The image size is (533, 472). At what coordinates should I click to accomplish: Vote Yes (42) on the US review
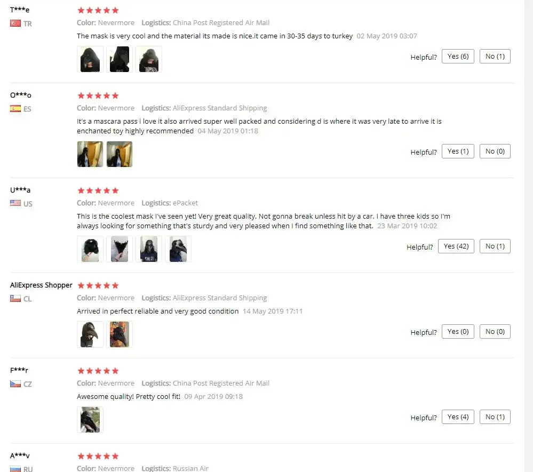456,246
